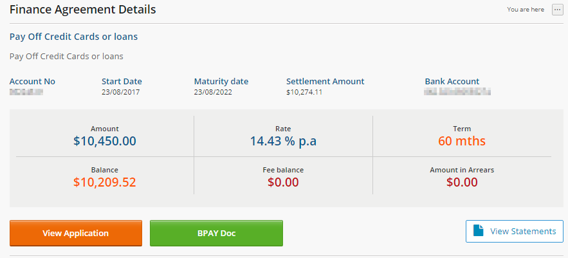This screenshot has width=568, height=258.
Task: Click the 60 mths term value
Action: (x=462, y=141)
